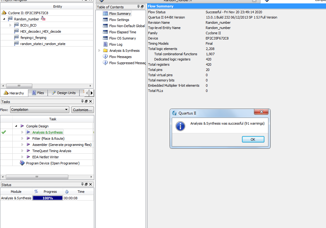326x228 pixels.
Task: Select Flow Messages in Table of Contents
Action: [120, 57]
